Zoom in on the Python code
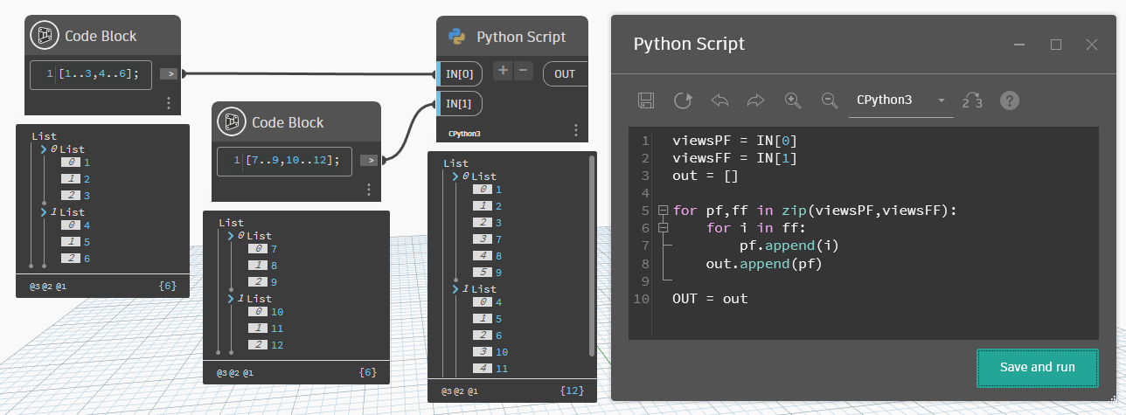This screenshot has height=415, width=1126. (x=793, y=100)
